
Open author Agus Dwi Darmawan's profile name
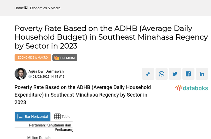tap(46, 71)
